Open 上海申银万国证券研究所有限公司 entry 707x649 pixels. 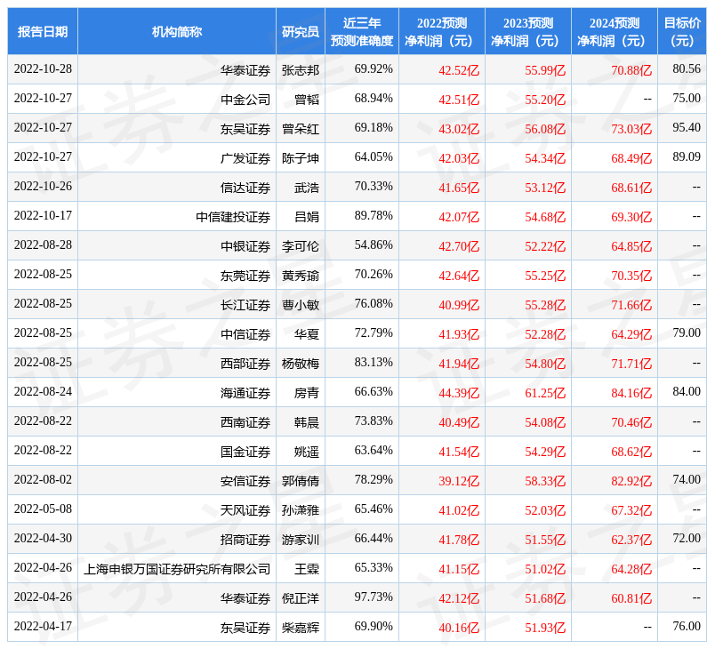point(178,569)
